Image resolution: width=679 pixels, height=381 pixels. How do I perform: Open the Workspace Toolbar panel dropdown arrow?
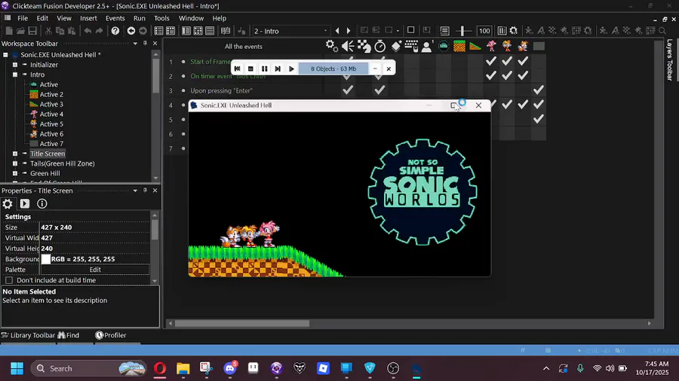[135, 43]
